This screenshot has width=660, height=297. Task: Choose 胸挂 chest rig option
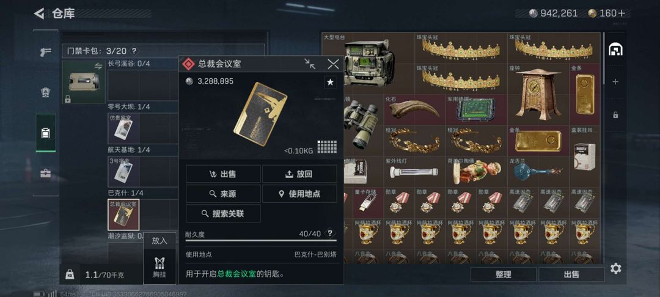tap(159, 266)
